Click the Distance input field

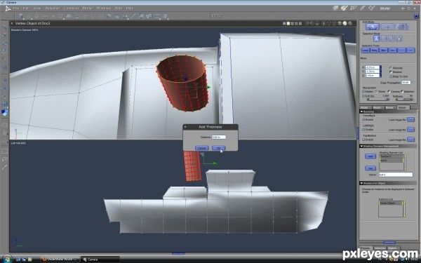[218, 137]
